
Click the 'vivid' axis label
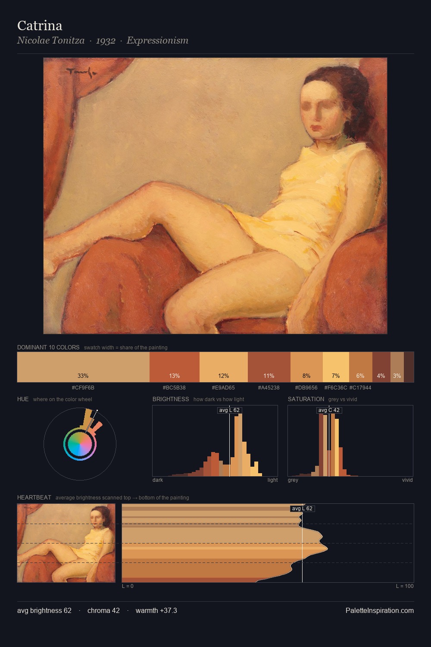pos(407,480)
